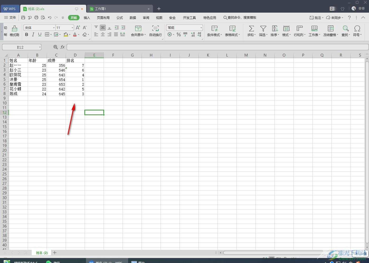Open the Symbol (符号) omega icon
The width and height of the screenshot is (369, 263).
357,28
